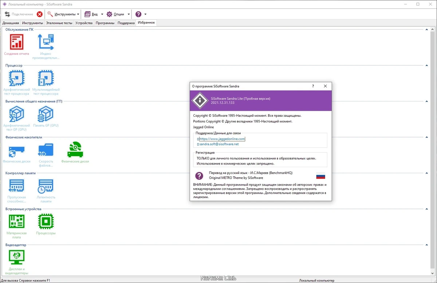The image size is (437, 283).
Task: Switch to the Инструменты tab
Action: (x=32, y=23)
